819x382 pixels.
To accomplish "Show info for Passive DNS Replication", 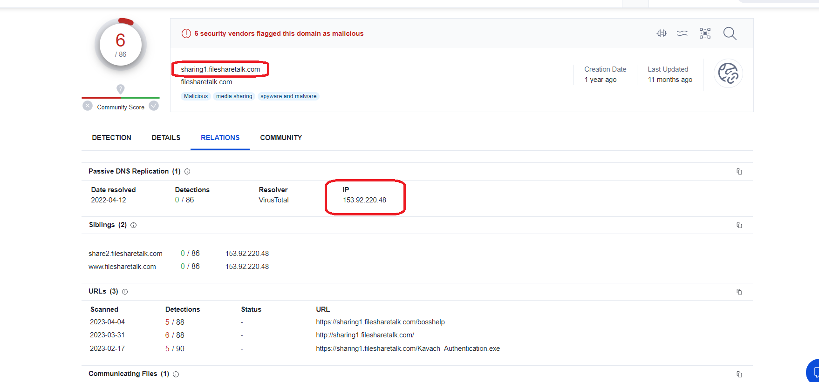I will point(187,172).
